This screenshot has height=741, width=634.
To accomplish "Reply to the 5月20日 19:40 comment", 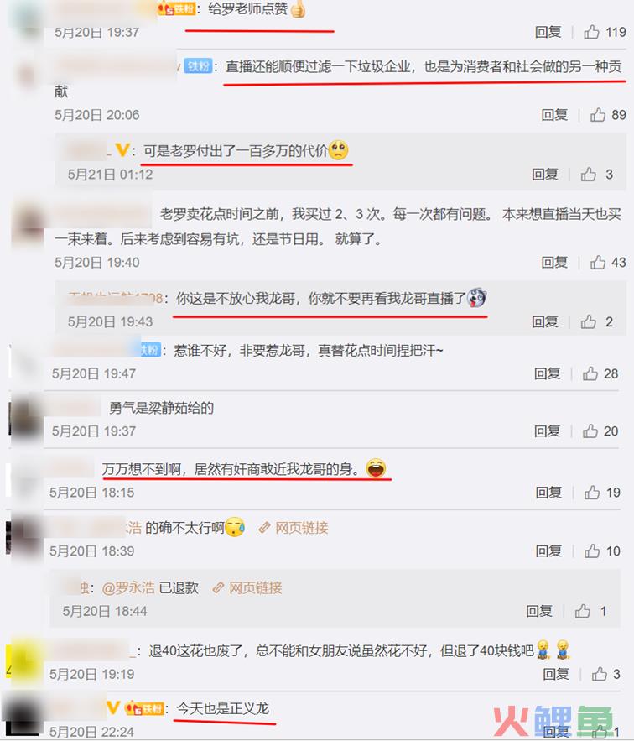I will (554, 262).
